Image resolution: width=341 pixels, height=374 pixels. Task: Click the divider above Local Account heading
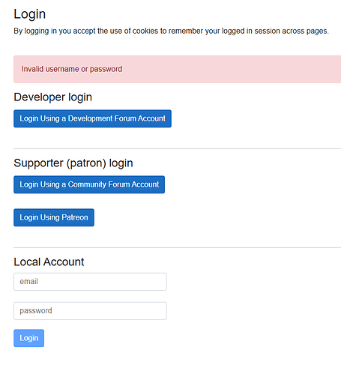(x=178, y=247)
